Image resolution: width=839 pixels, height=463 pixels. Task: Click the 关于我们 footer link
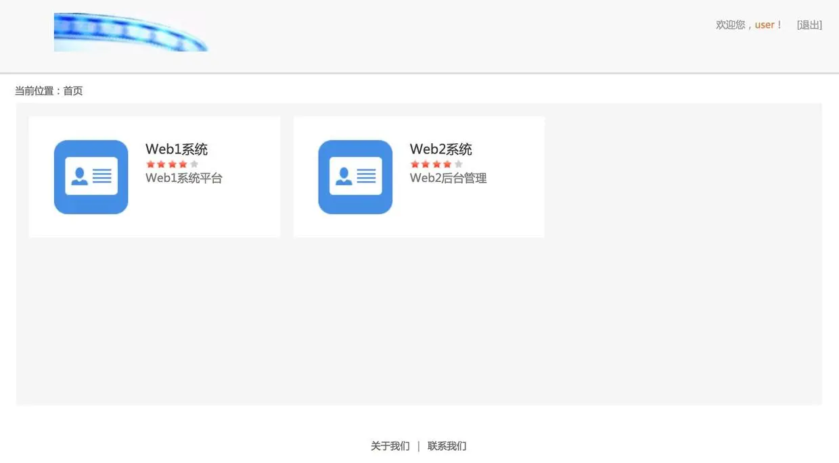pos(390,445)
